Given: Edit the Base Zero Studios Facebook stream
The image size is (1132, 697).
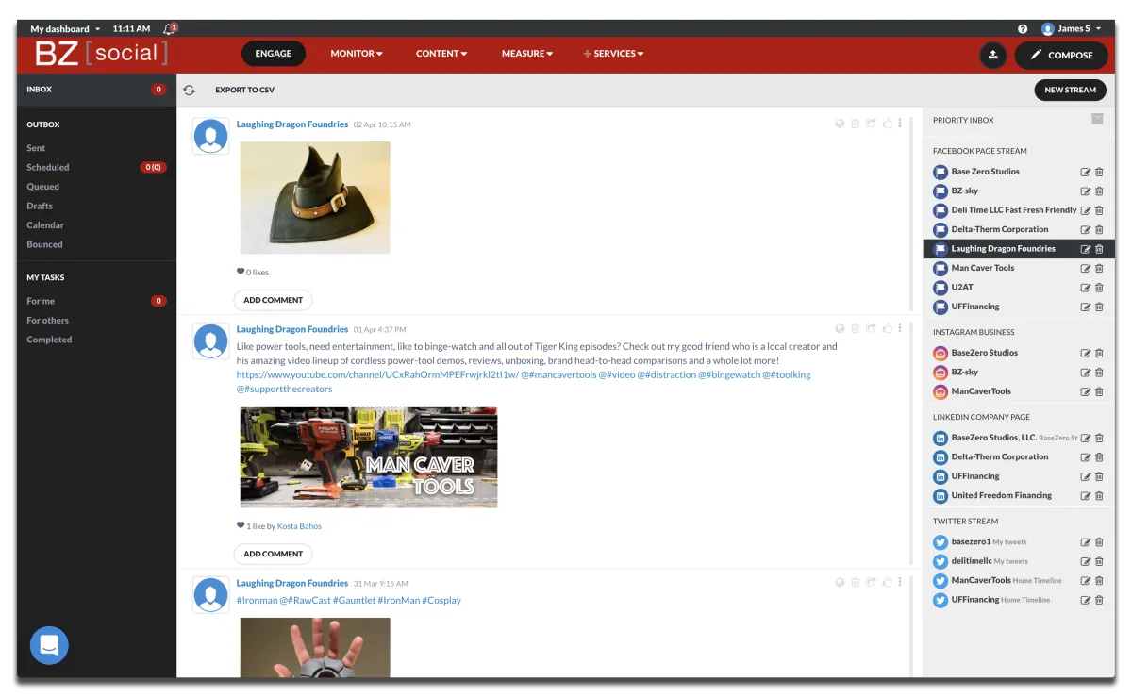Looking at the screenshot, I should (1085, 172).
